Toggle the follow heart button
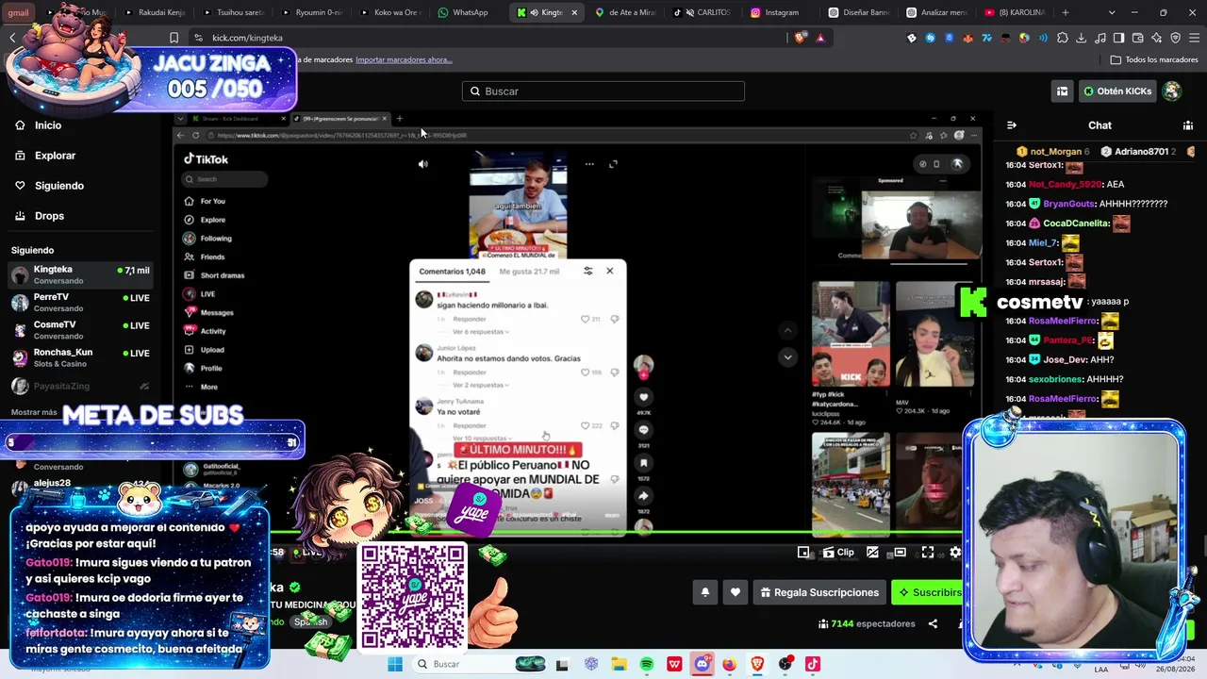Viewport: 1207px width, 679px height. coord(736,592)
